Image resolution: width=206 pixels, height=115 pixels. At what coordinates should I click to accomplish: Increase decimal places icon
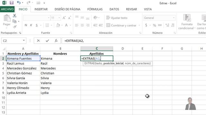click(167, 25)
